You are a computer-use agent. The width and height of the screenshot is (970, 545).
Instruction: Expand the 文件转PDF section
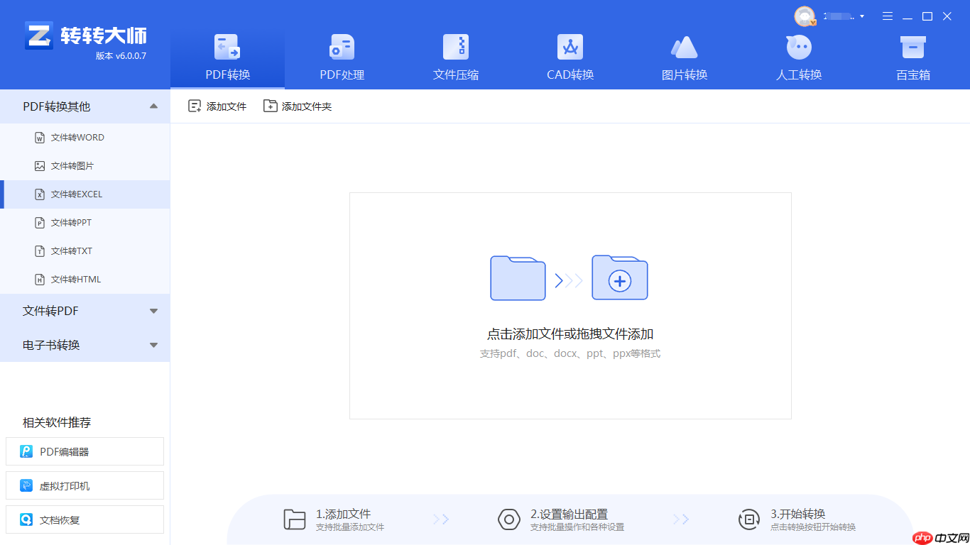point(153,311)
